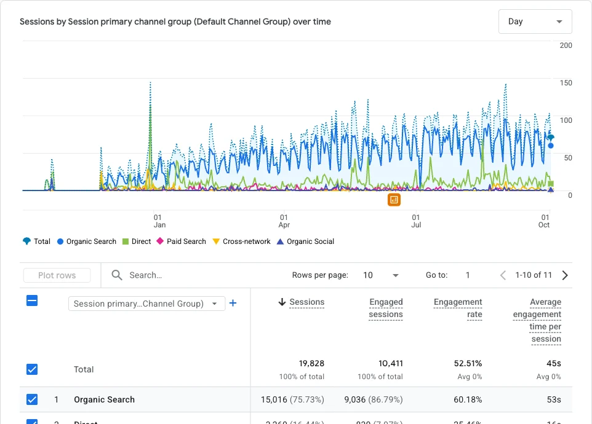592x424 pixels.
Task: Toggle the Direct legend green square
Action: click(x=126, y=241)
